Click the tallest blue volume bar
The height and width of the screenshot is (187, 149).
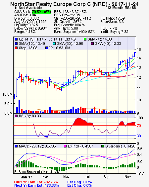pos(19,106)
